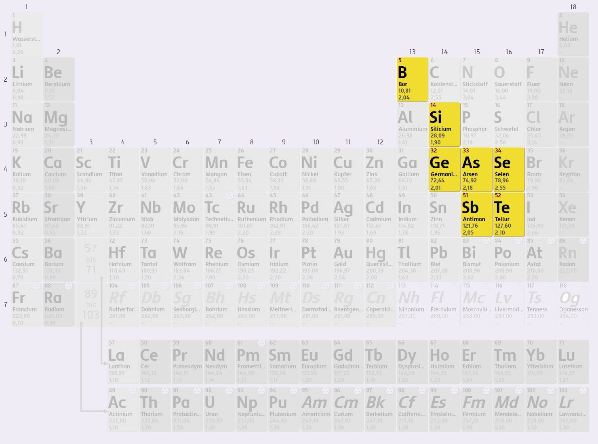Click the radioactive symbol on the Promethium tile
The image size is (598, 444).
coord(261,343)
